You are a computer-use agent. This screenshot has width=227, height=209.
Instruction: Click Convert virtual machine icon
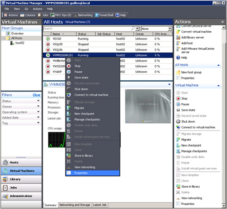[178, 32]
